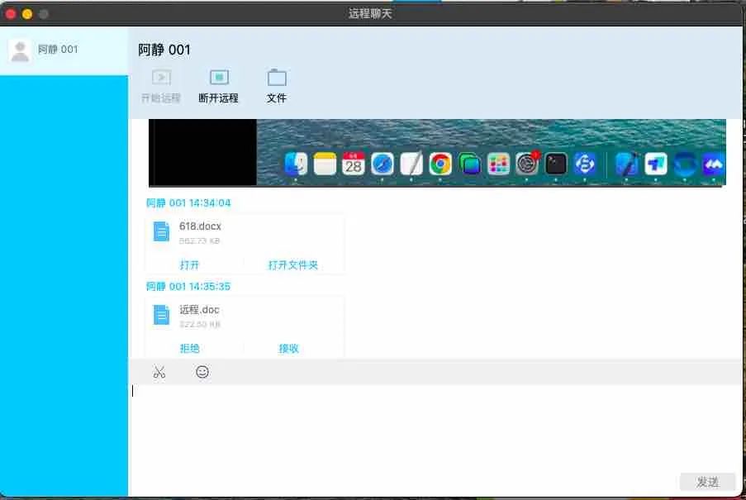Click the 阿静 001 14:35:35 timestamp
The image size is (746, 500).
coord(188,287)
